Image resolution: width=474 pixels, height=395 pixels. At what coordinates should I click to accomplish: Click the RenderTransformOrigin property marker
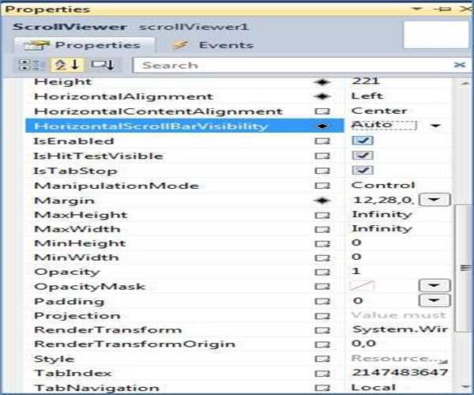tap(322, 344)
